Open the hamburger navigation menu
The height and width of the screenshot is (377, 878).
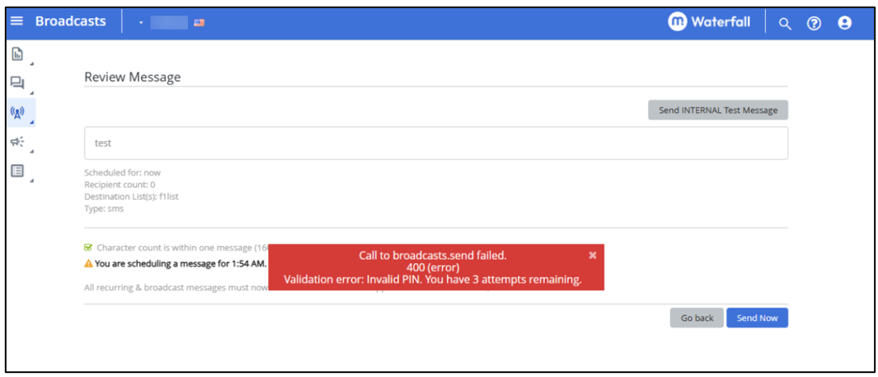point(17,22)
